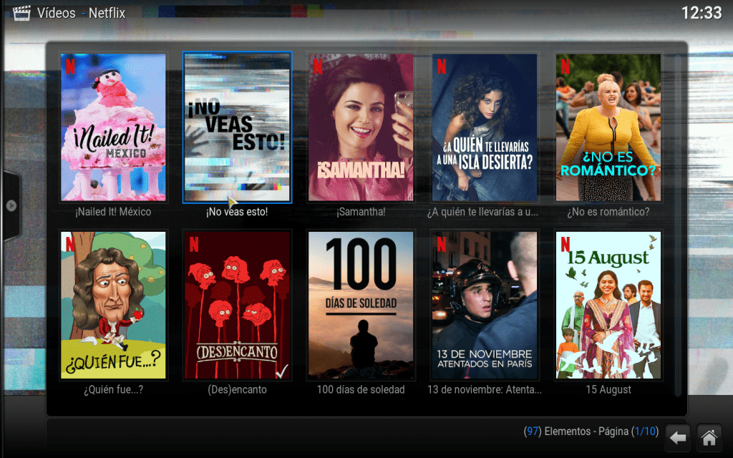Open the 15 August movie poster
This screenshot has width=733, height=458.
tap(608, 305)
